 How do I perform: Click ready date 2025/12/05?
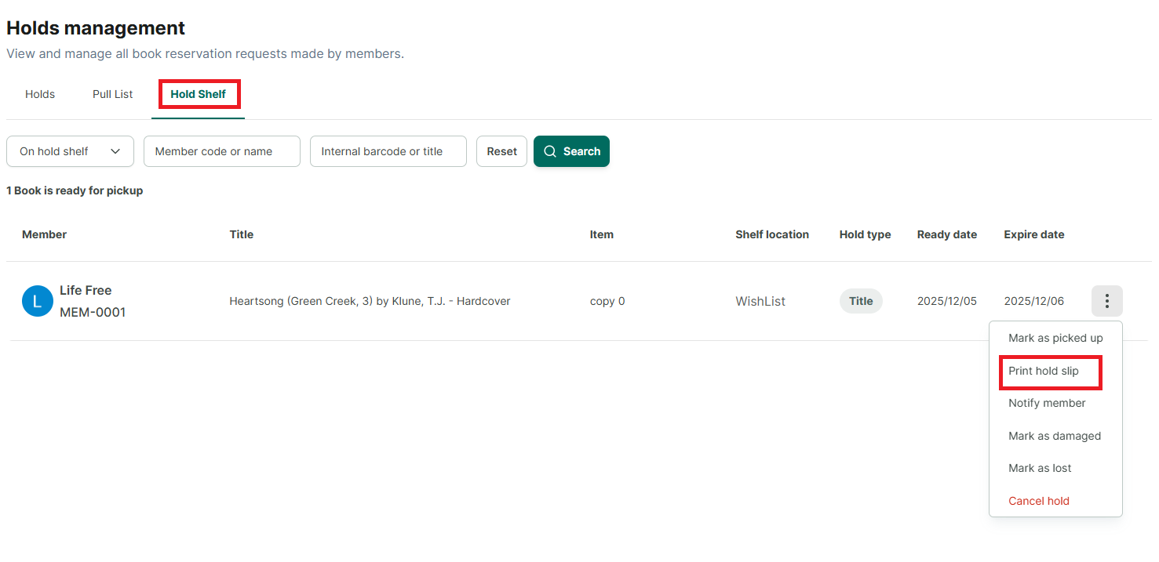click(947, 301)
